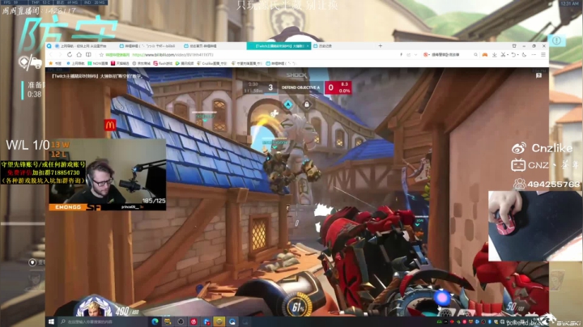583x327 pixels.
Task: Open the Tencent Video bookmark
Action: [x=185, y=64]
